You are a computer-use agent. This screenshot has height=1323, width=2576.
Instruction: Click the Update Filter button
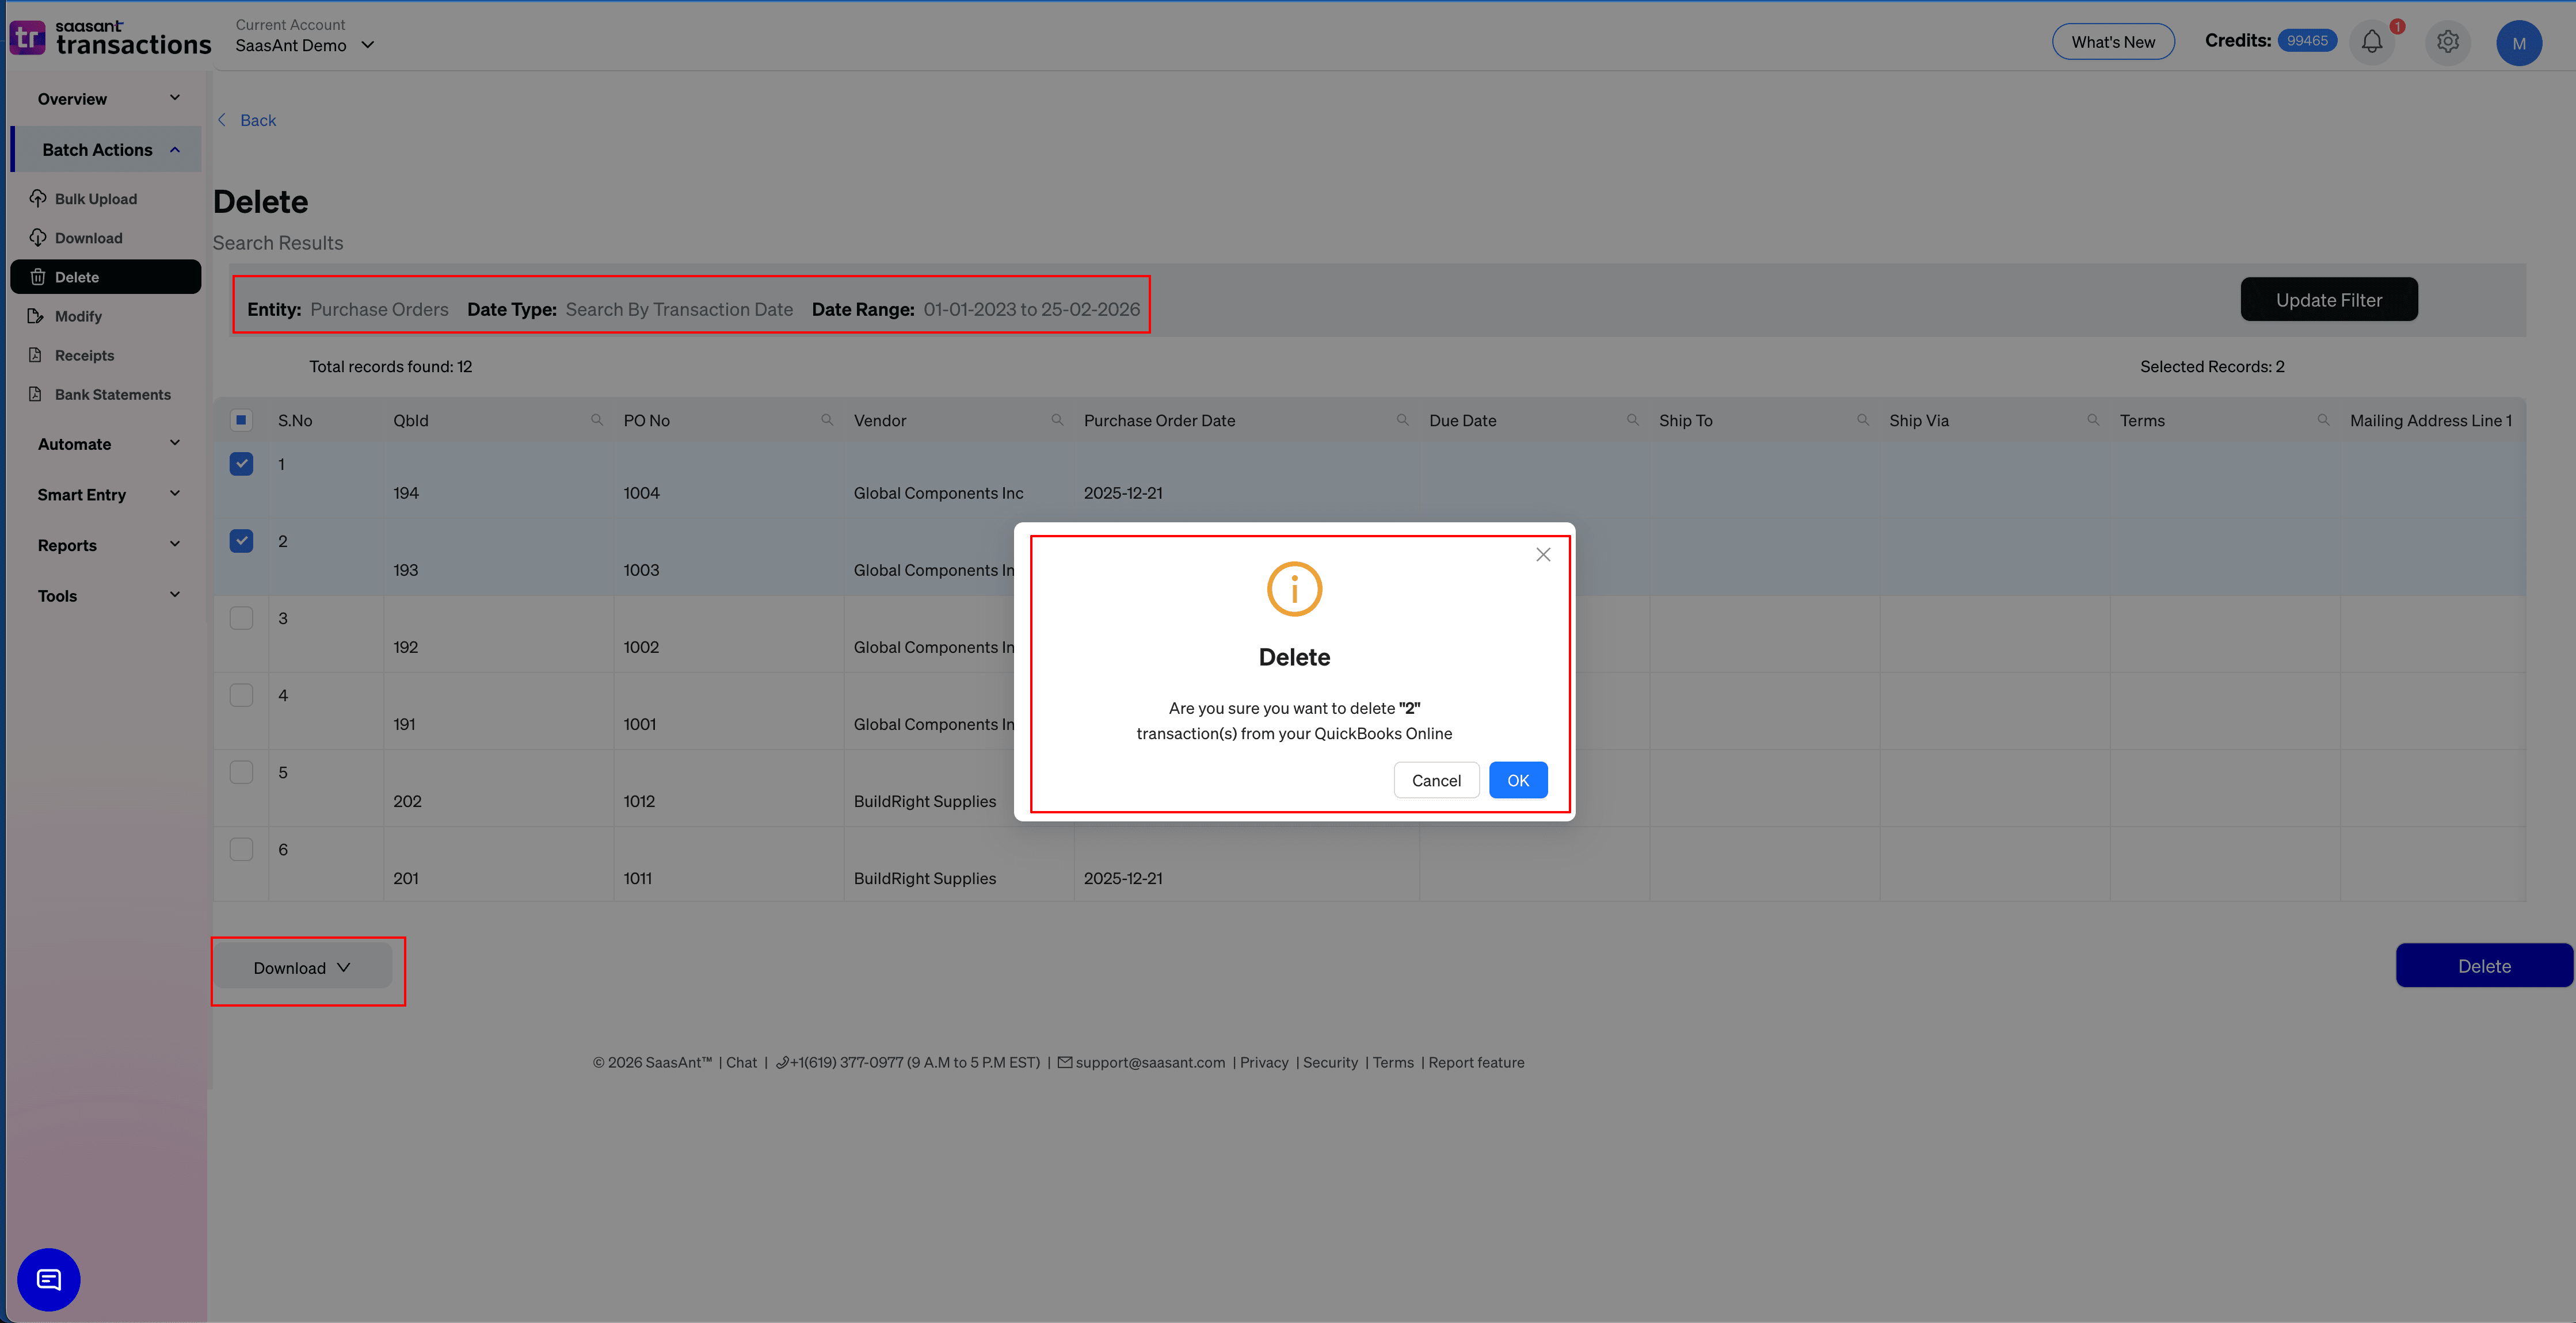[2329, 299]
